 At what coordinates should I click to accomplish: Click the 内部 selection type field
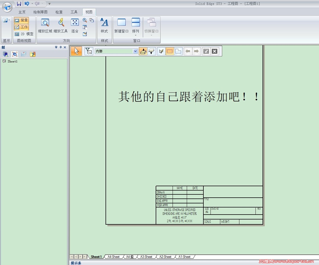tap(114, 51)
